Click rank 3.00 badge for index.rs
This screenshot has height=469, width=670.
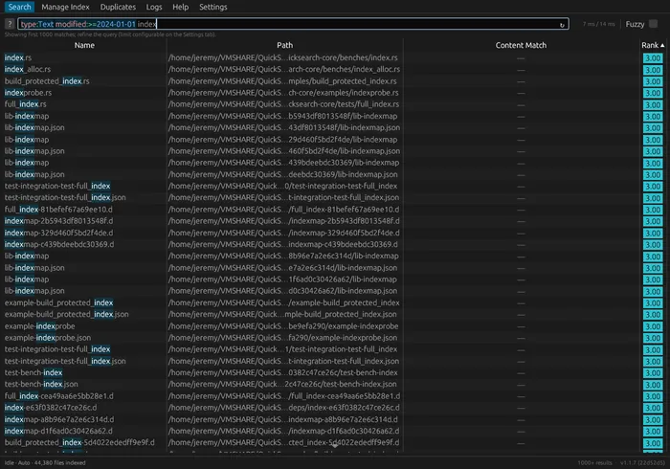pos(653,58)
